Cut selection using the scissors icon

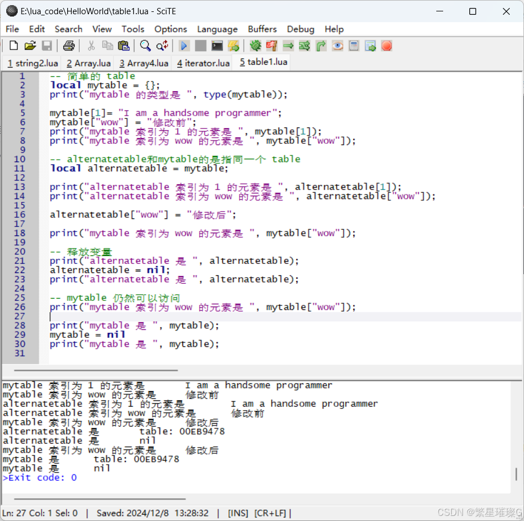[91, 46]
